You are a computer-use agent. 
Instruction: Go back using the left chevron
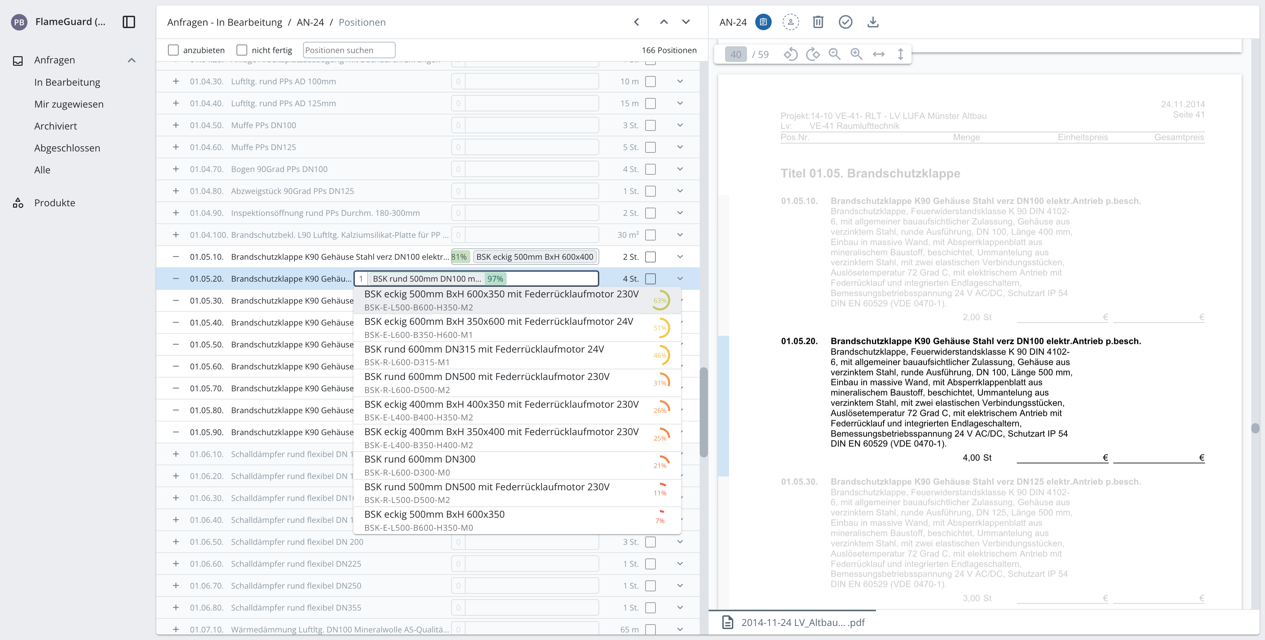[636, 22]
